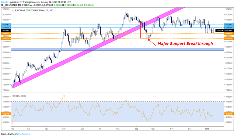Click the 7.80000 value on left price axis
This screenshot has width=235, height=137.
pyautogui.click(x=6, y=90)
